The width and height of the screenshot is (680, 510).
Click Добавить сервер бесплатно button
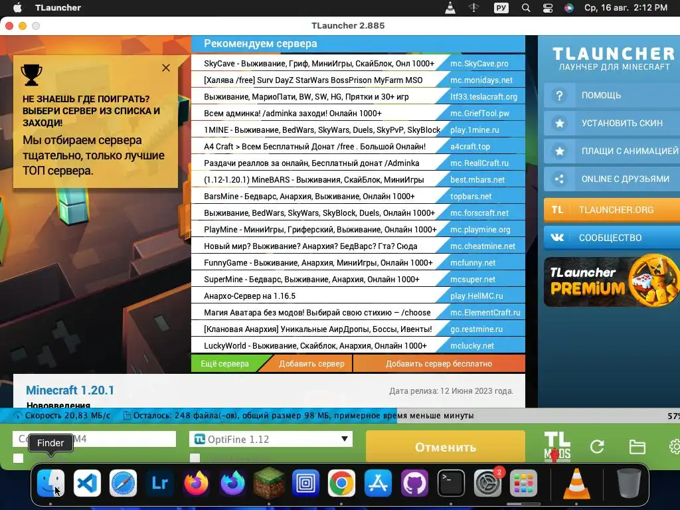[x=439, y=364]
